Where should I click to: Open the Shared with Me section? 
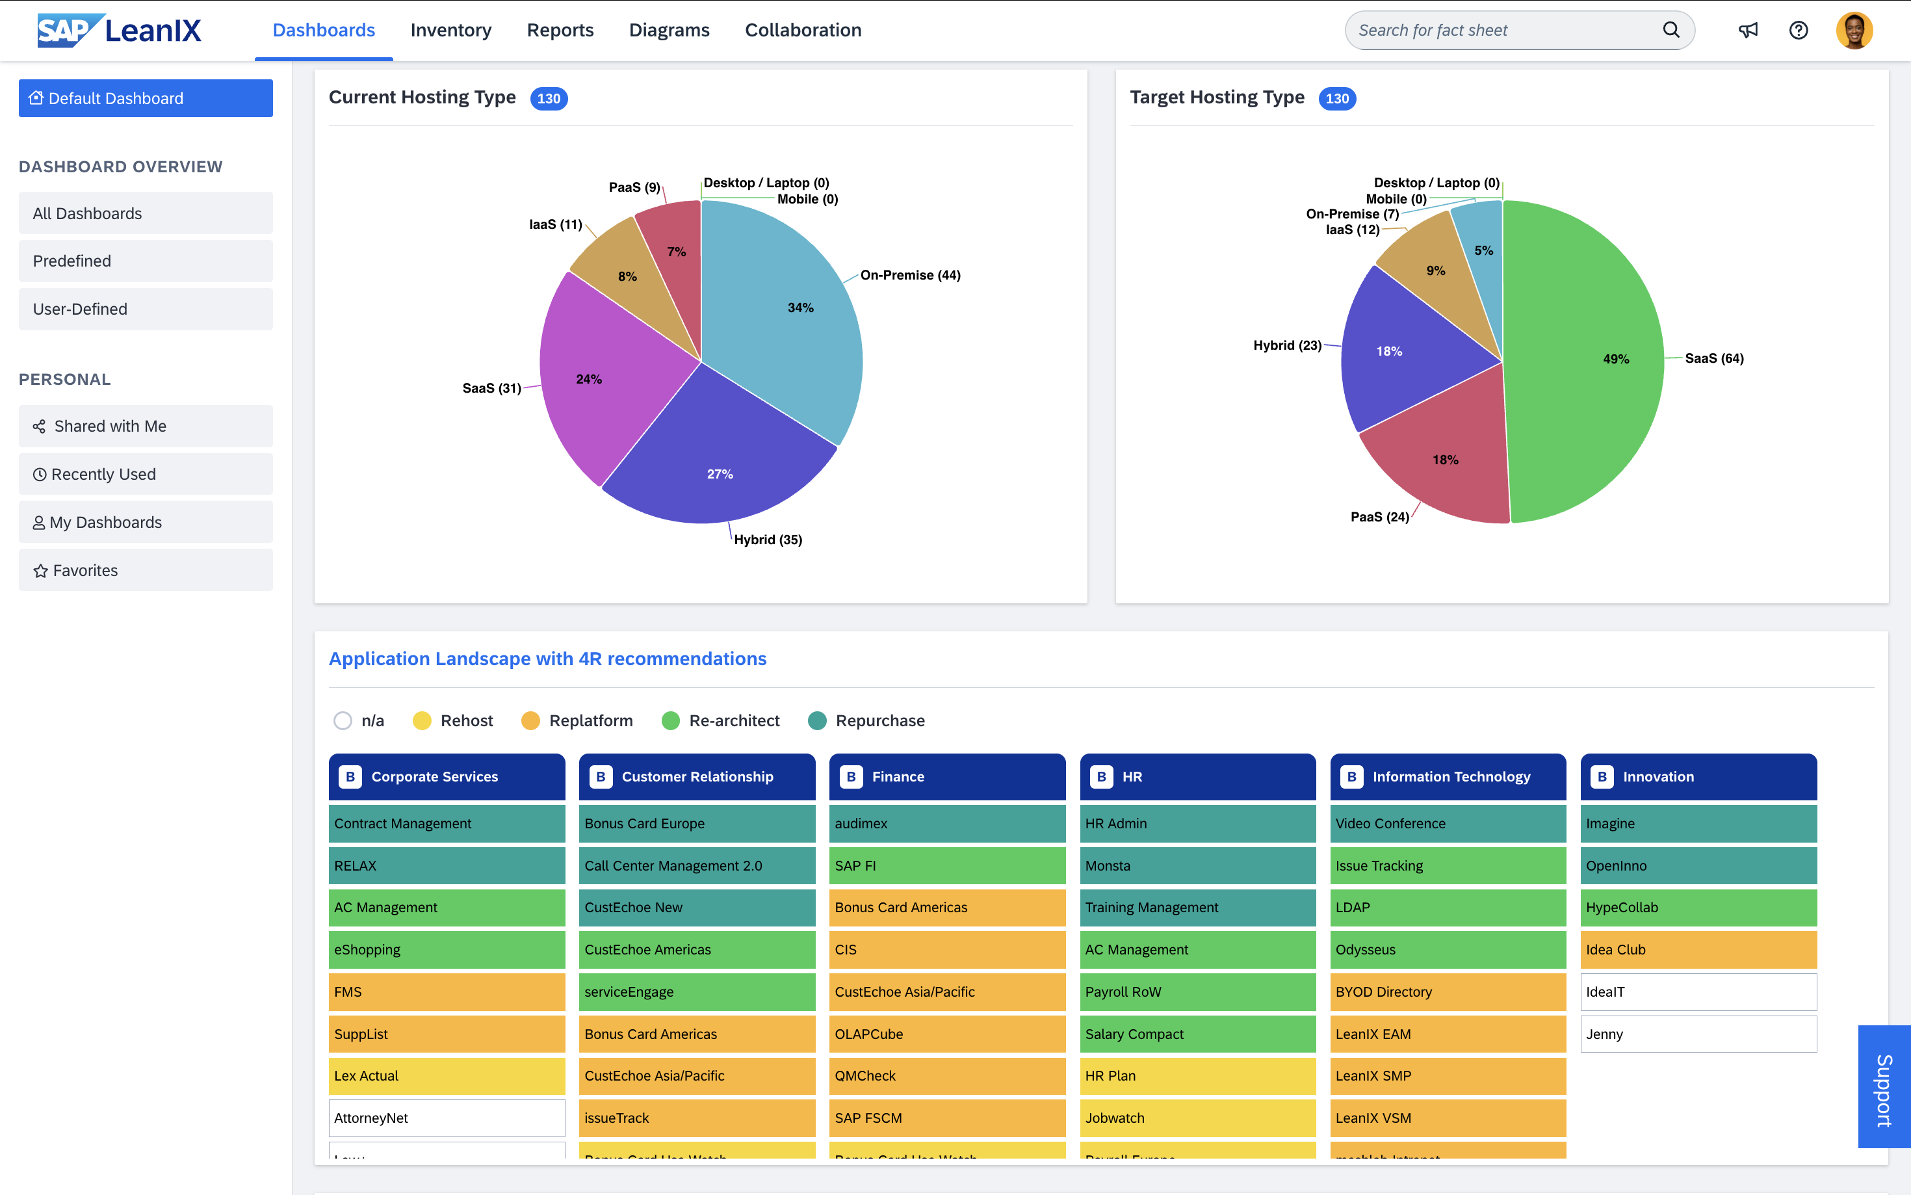point(146,426)
